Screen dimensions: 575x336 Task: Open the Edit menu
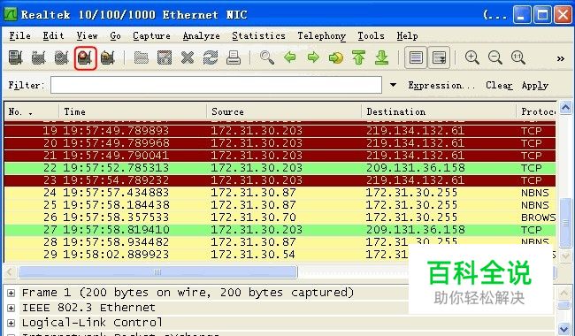(x=53, y=36)
